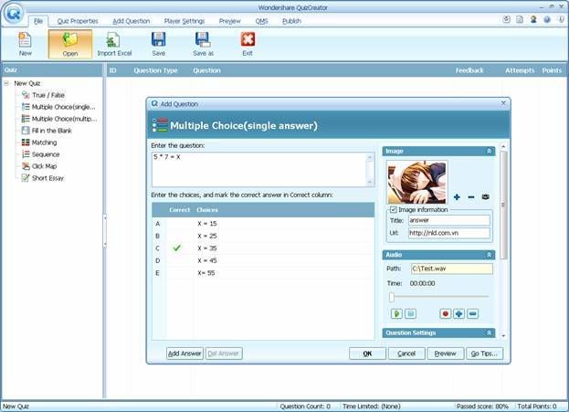569x412 pixels.
Task: Click the New quiz toolbar icon
Action: click(25, 43)
